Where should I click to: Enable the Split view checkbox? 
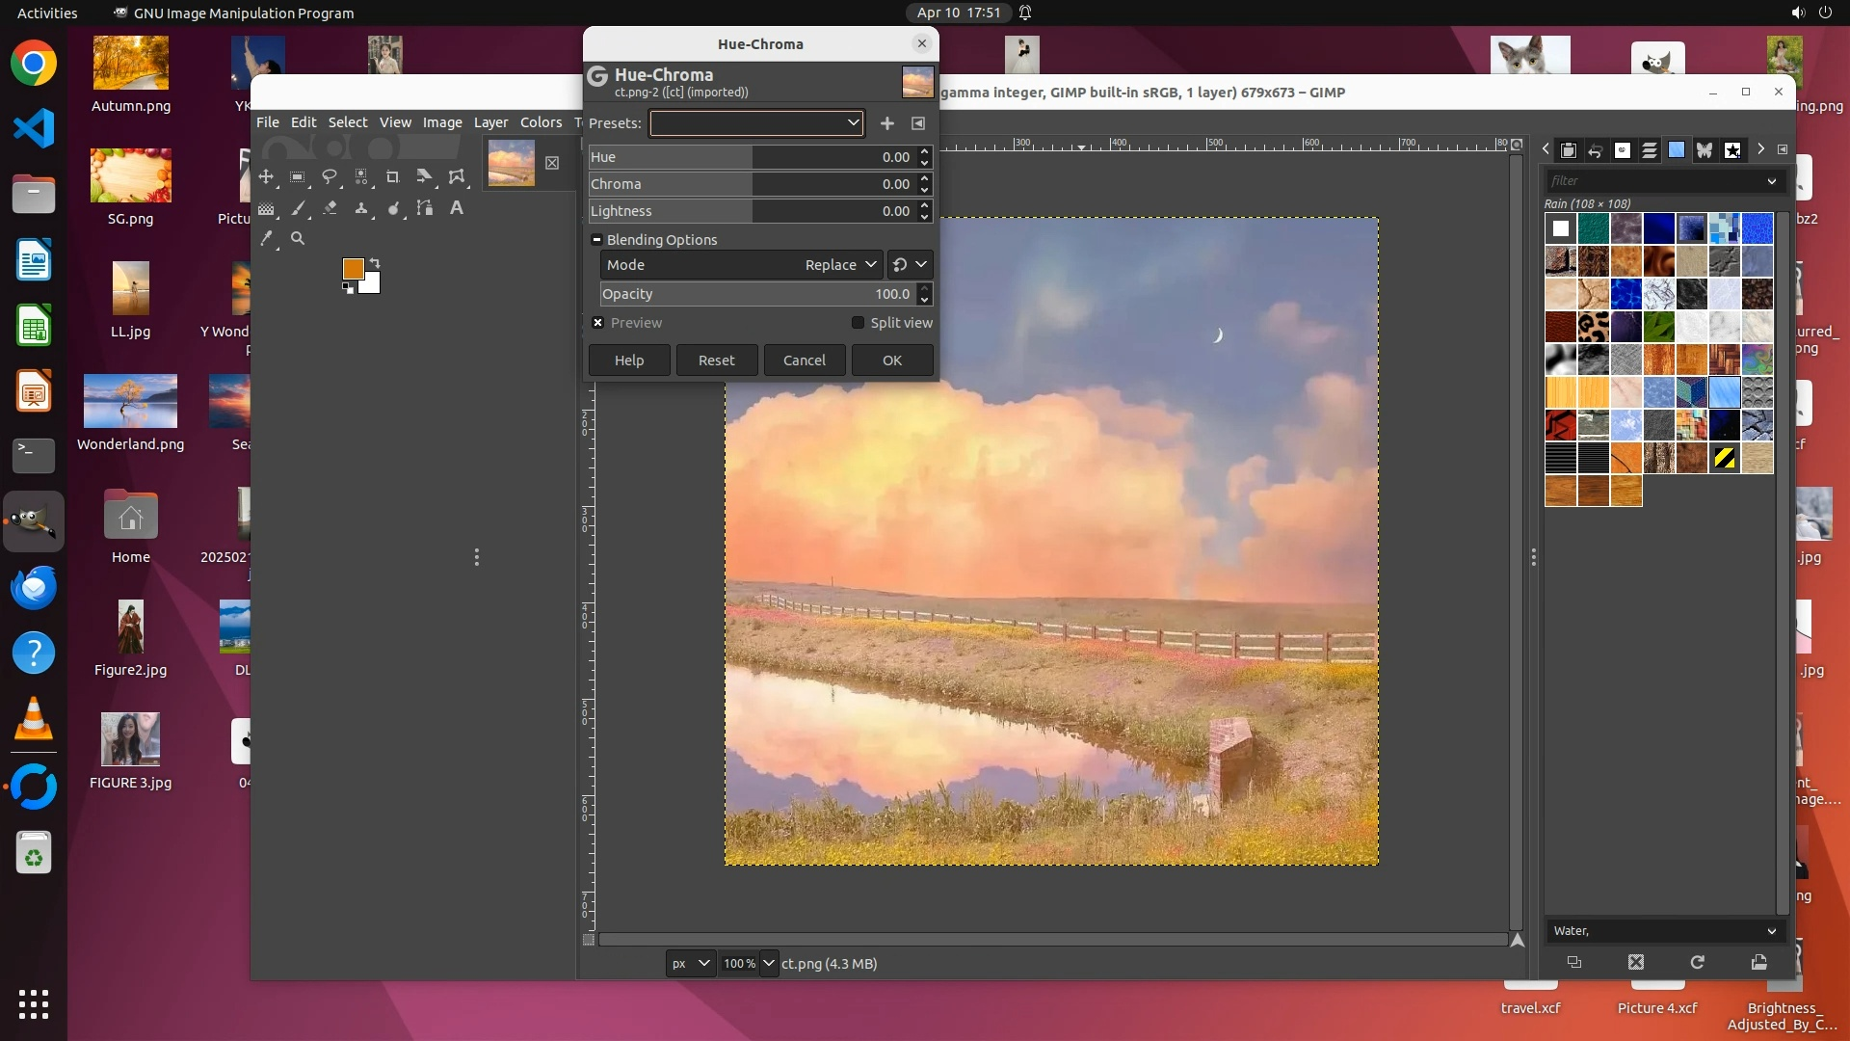[858, 323]
